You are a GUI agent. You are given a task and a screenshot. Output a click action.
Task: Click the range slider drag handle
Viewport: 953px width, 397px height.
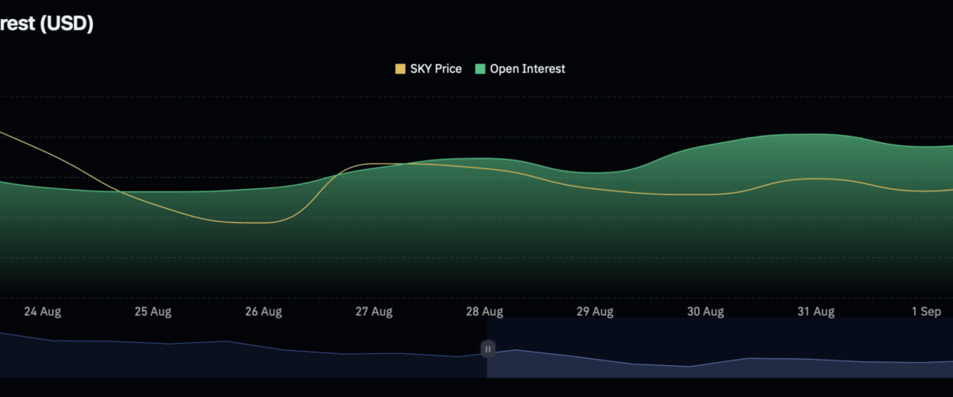coord(488,349)
